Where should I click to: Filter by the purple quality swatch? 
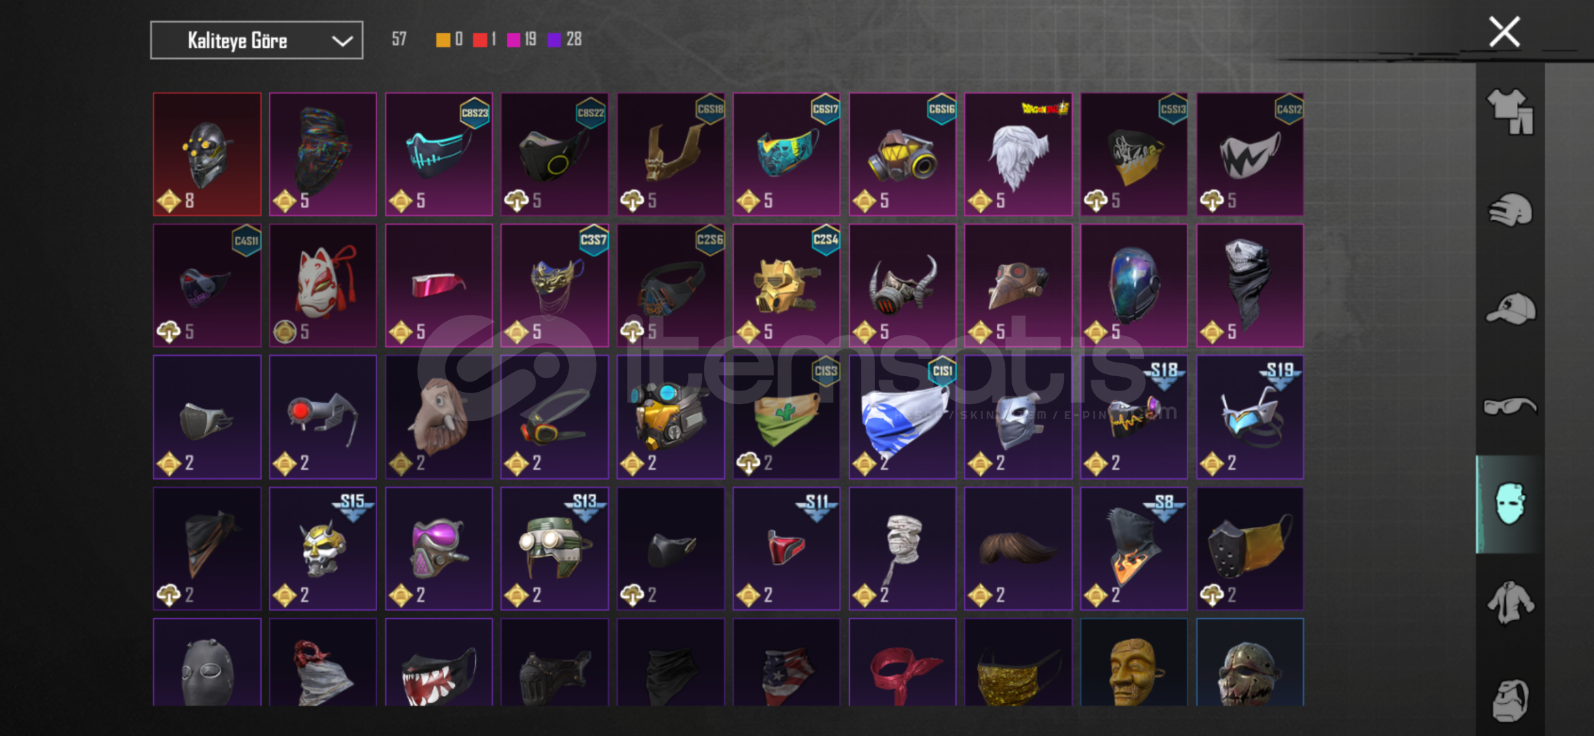pyautogui.click(x=555, y=40)
